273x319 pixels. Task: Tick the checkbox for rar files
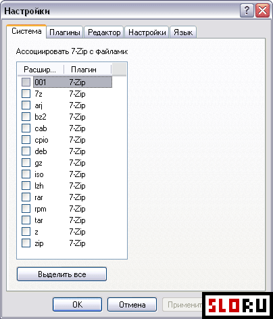pyautogui.click(x=26, y=197)
